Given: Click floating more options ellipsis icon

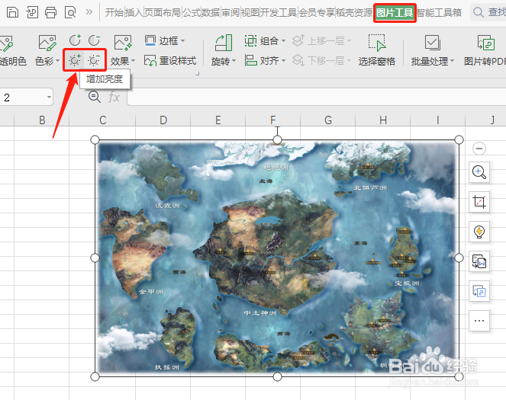Looking at the screenshot, I should 479,321.
